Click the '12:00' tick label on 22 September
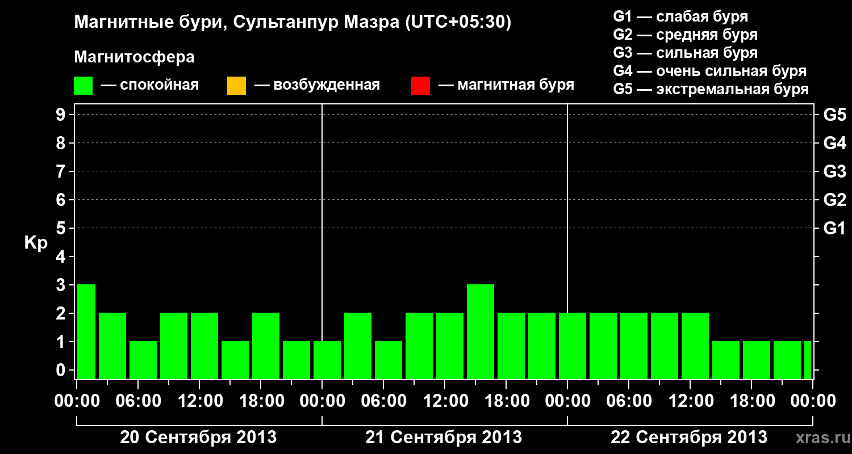This screenshot has width=852, height=454. coord(690,401)
